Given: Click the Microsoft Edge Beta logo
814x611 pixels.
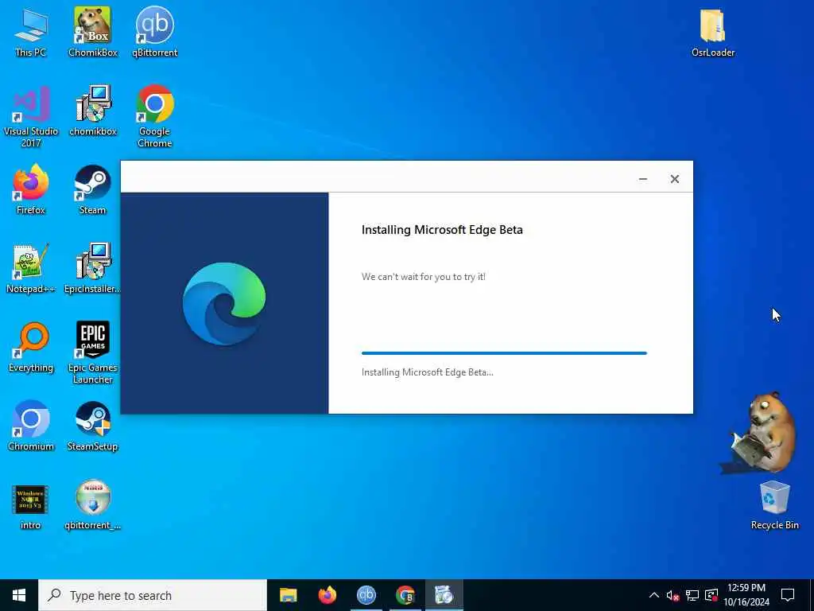Looking at the screenshot, I should [224, 303].
